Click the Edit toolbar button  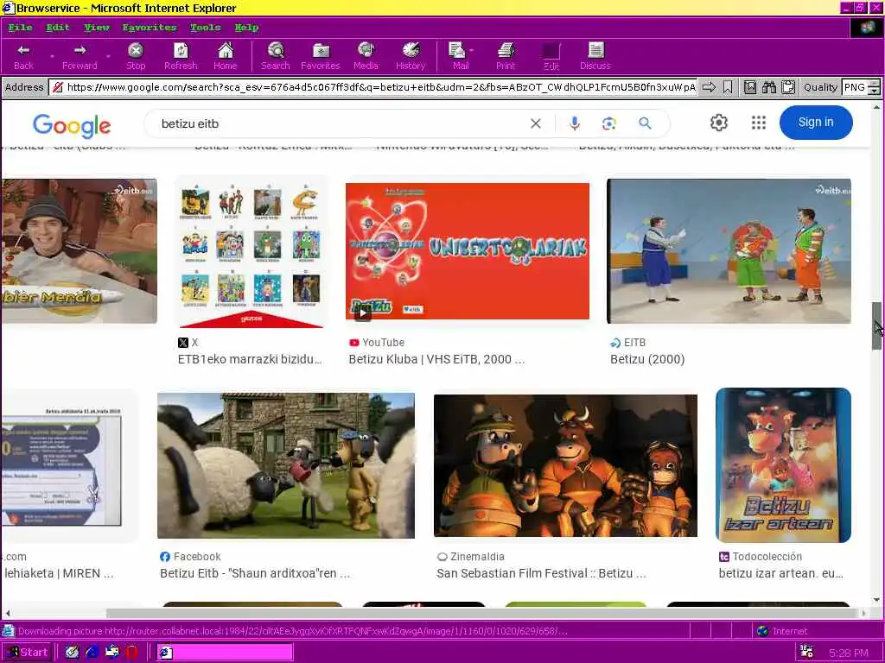point(551,56)
